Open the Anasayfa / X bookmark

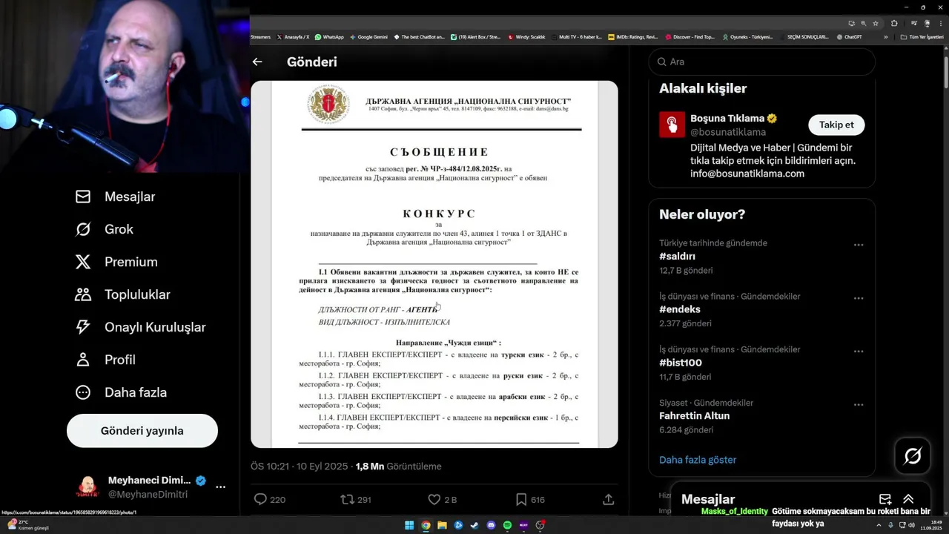tap(293, 37)
